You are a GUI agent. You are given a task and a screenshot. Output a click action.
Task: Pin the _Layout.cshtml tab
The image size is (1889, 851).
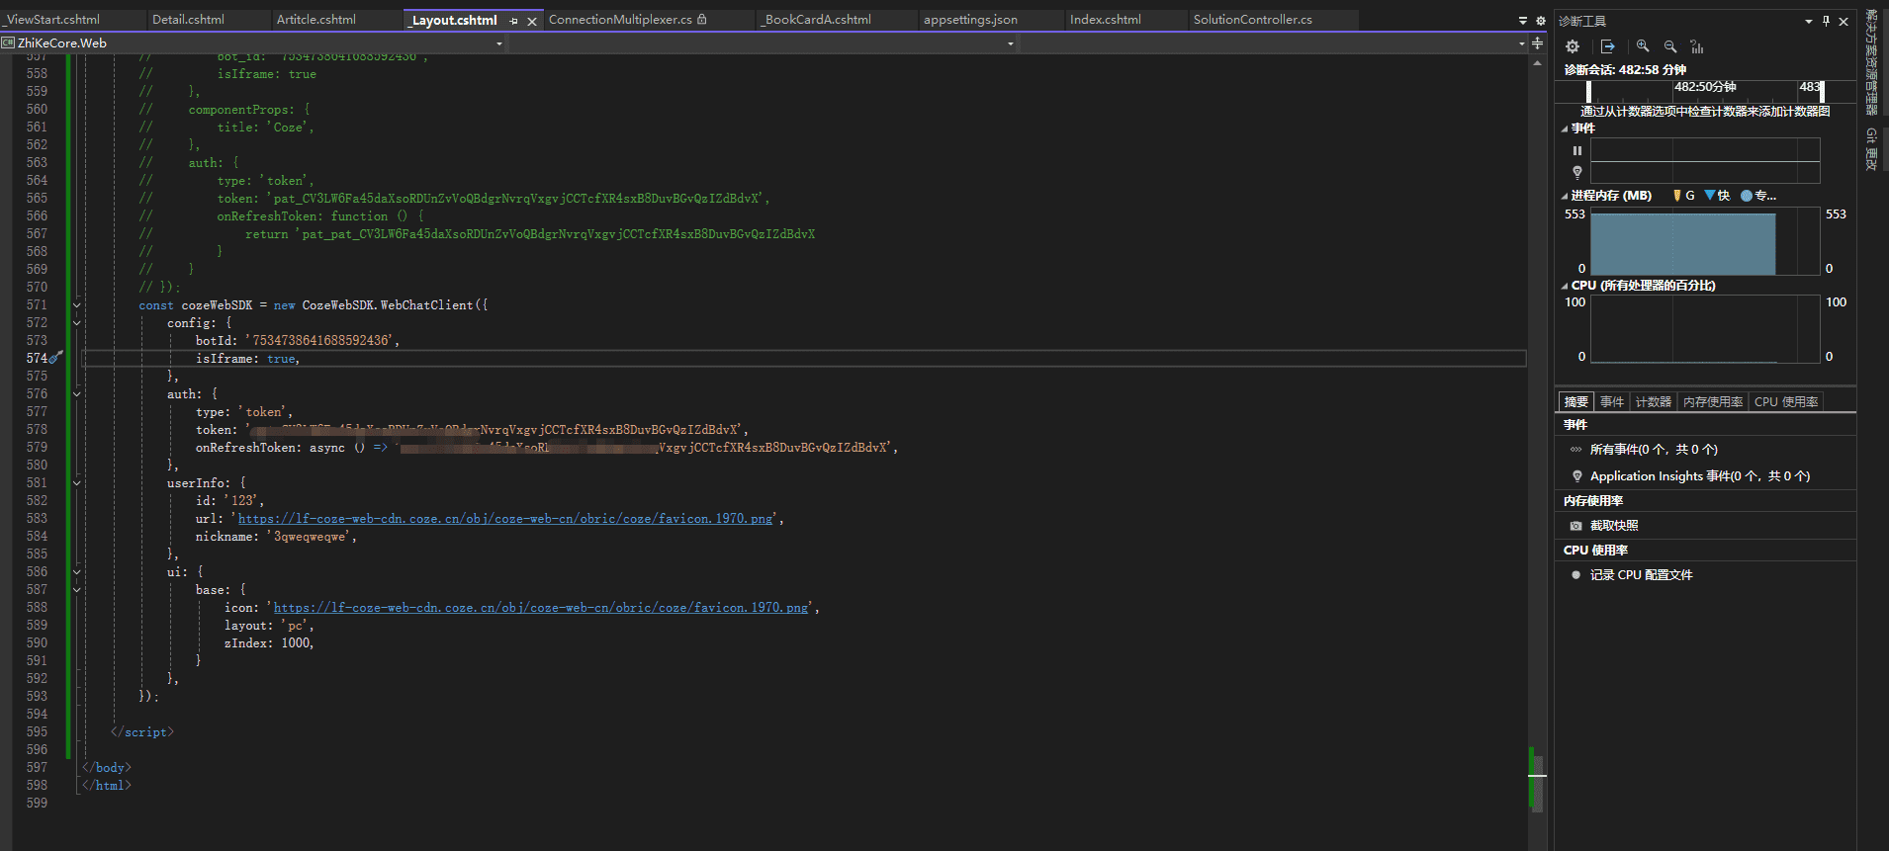[513, 21]
